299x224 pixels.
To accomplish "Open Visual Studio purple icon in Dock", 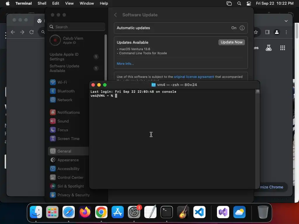I will pyautogui.click(x=223, y=212).
